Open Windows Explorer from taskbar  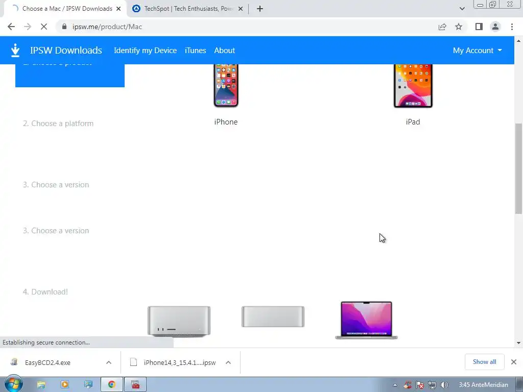tap(41, 385)
